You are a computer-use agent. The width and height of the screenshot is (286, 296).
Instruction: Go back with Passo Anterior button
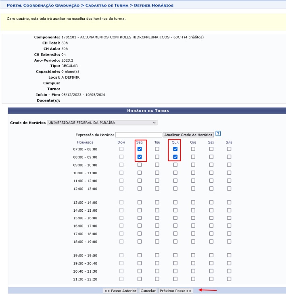pyautogui.click(x=121, y=291)
